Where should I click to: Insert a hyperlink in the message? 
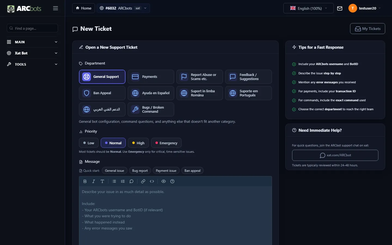(x=143, y=181)
